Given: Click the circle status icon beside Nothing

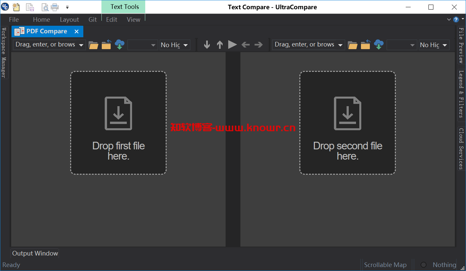Looking at the screenshot, I should (x=424, y=265).
